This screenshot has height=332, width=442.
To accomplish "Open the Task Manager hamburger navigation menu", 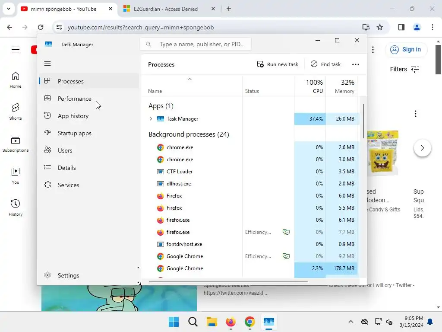I will pos(47,64).
